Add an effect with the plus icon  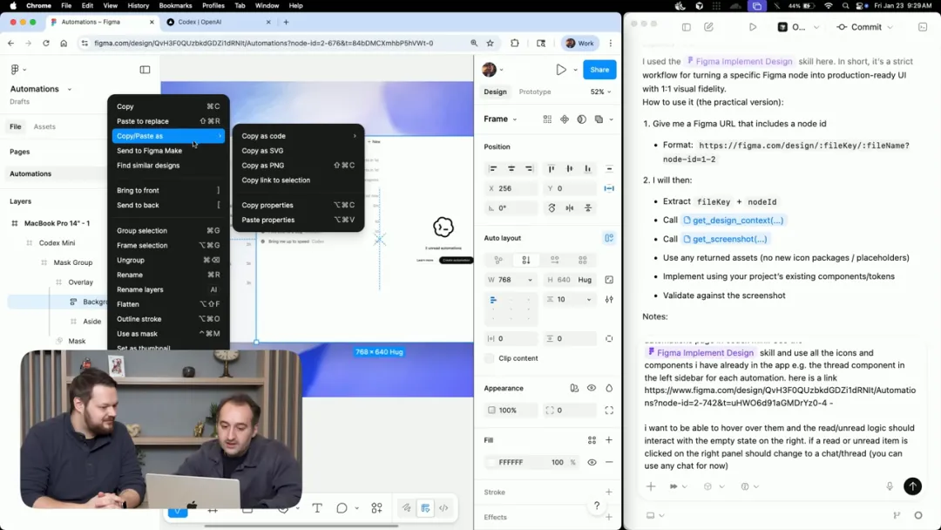point(608,517)
